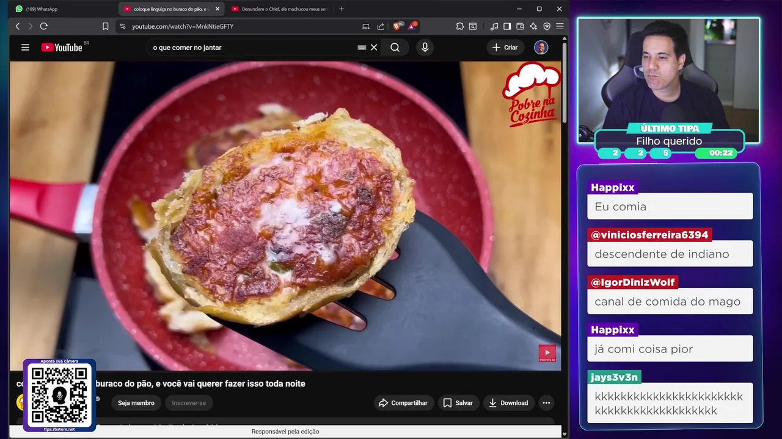This screenshot has height=439, width=782.
Task: Close the 'coloque linguiça' tab
Action: pyautogui.click(x=217, y=9)
